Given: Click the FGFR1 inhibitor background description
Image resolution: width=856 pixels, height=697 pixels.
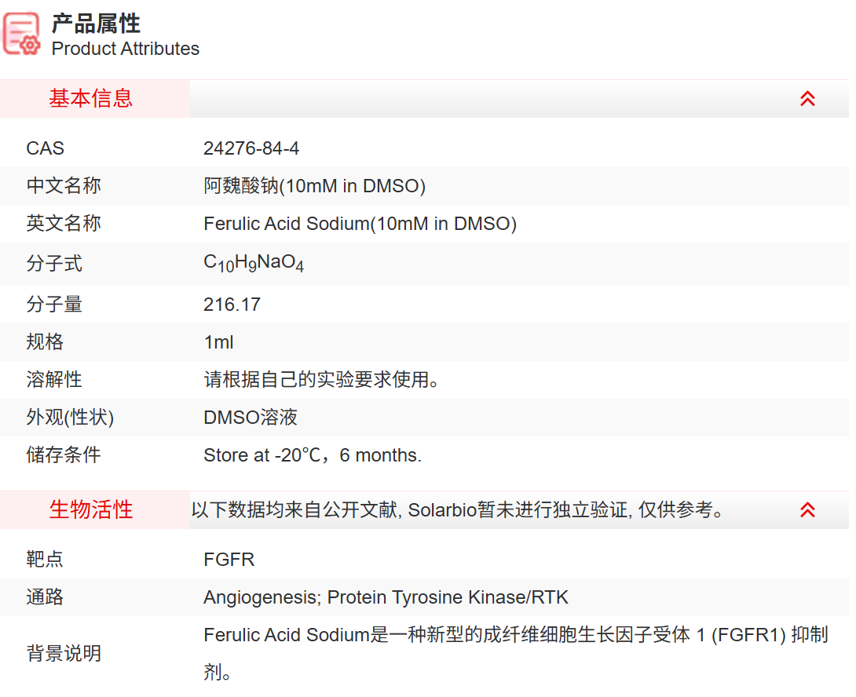Looking at the screenshot, I should (x=515, y=635).
